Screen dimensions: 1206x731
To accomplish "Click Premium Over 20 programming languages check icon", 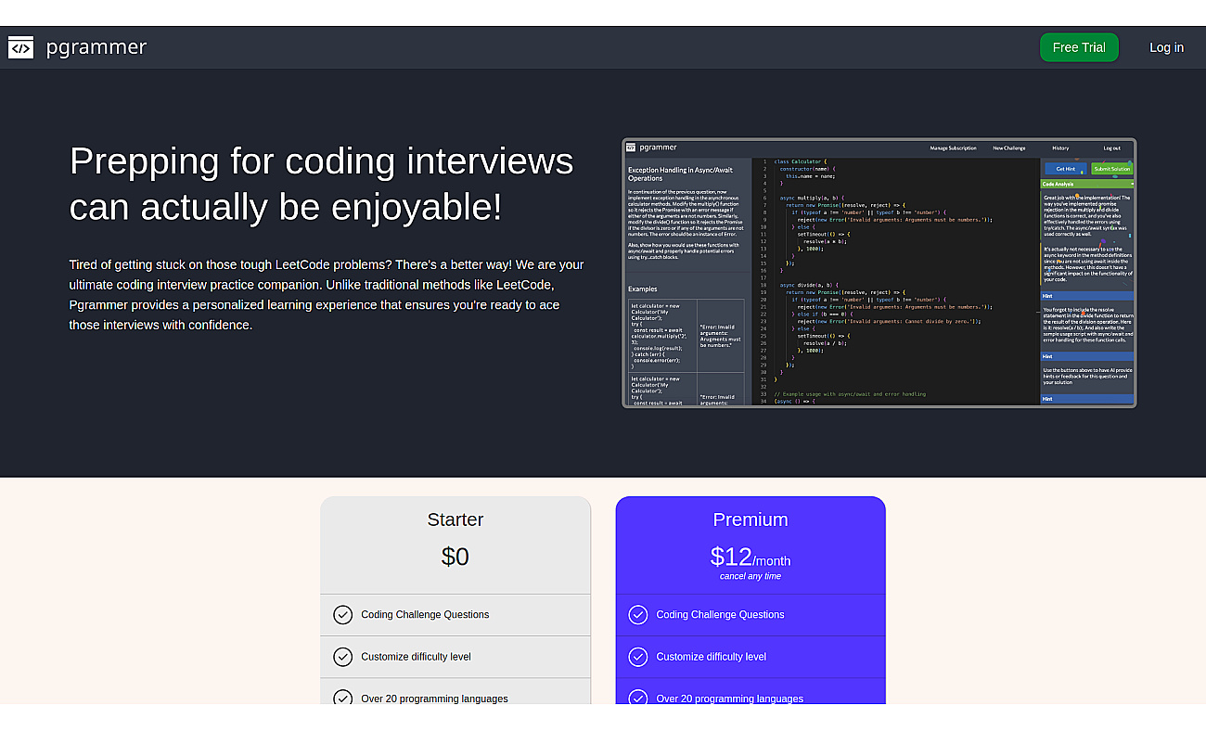I will [638, 699].
